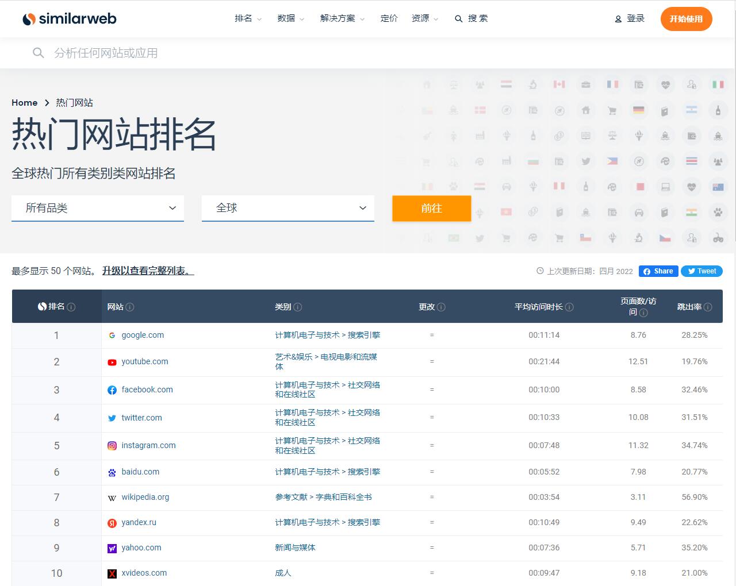This screenshot has height=586, width=736.
Task: Open the 所有品类 category dropdown
Action: pyautogui.click(x=98, y=208)
